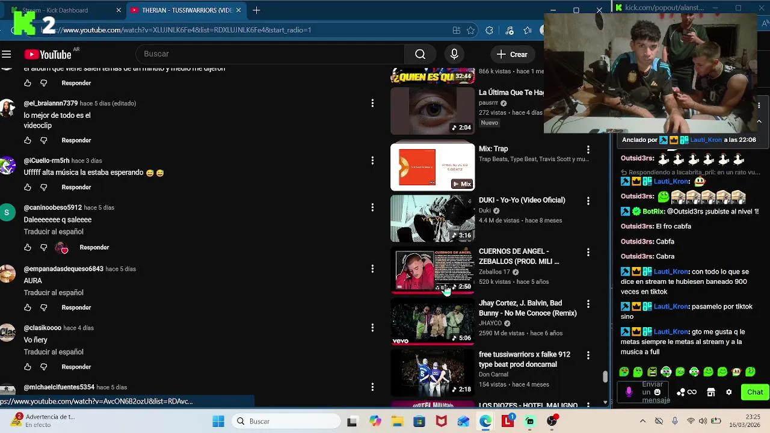
Task: Start voice search with the microphone
Action: pos(454,54)
